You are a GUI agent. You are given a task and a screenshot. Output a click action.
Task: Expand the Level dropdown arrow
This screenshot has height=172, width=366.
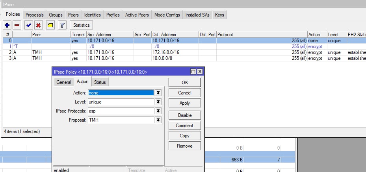158,102
